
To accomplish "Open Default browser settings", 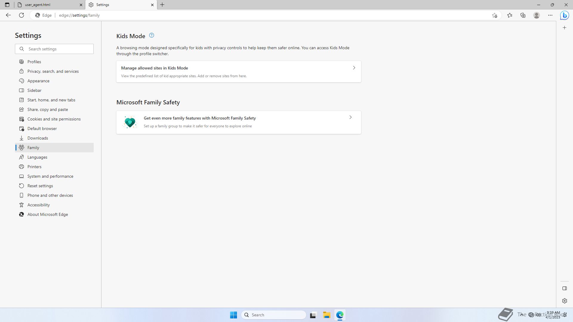I will coord(54,129).
